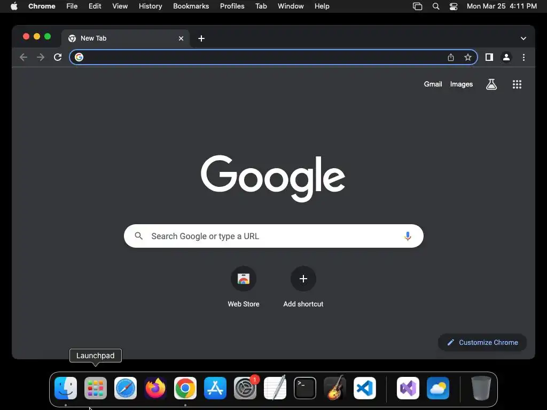
Task: Open TextEdit from the Dock
Action: (x=275, y=388)
